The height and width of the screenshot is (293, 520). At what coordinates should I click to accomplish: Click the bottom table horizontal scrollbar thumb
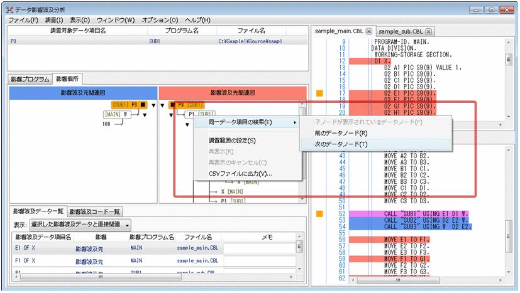[101, 277]
